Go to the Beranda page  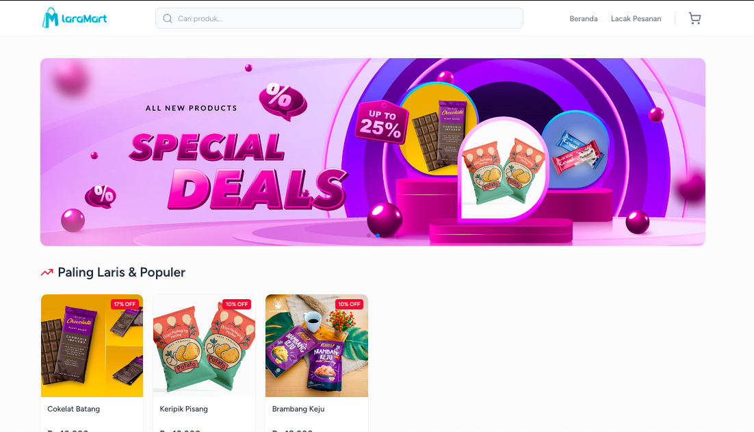point(584,18)
